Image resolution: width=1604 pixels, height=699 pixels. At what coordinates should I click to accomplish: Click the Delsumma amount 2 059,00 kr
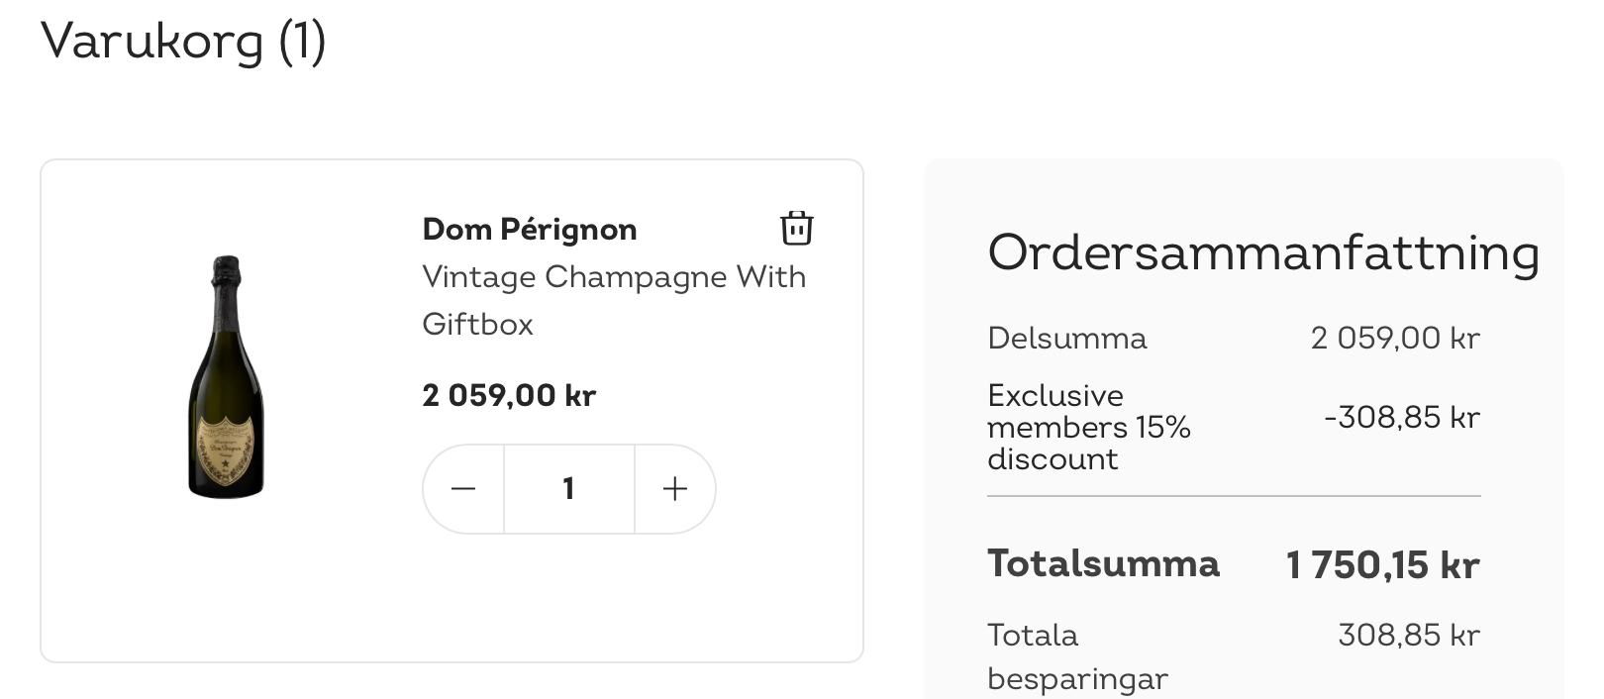tap(1394, 339)
